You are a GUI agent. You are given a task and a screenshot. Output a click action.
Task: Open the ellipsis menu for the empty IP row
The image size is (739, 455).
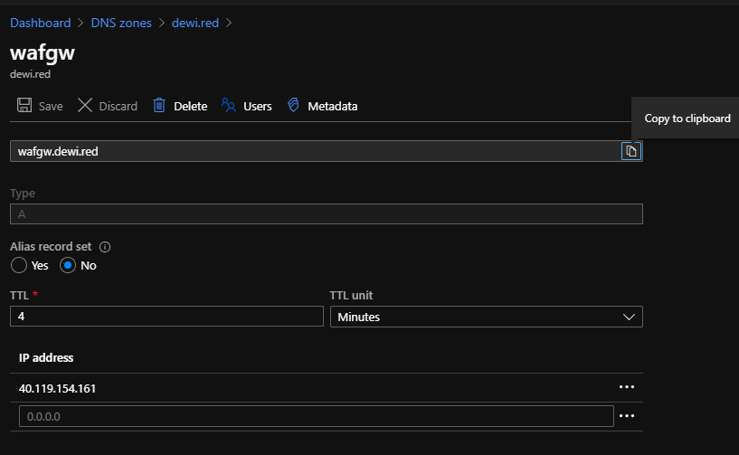point(627,416)
